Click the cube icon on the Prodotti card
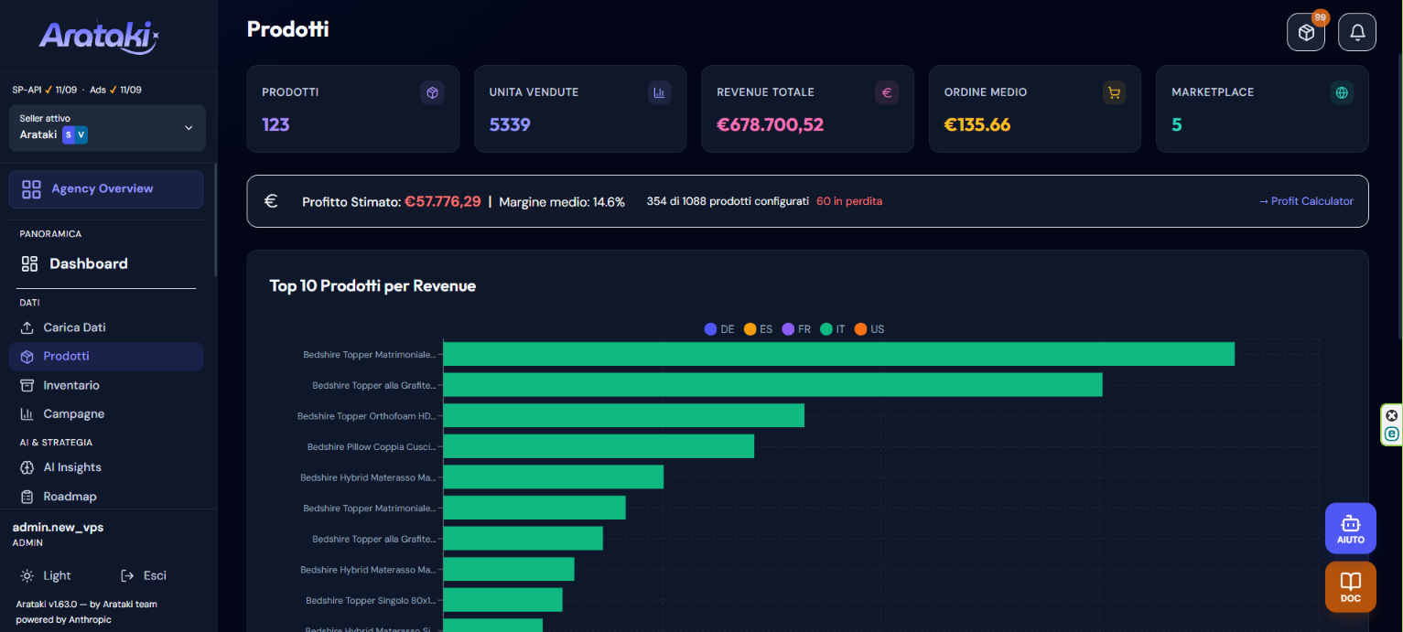 pos(433,92)
